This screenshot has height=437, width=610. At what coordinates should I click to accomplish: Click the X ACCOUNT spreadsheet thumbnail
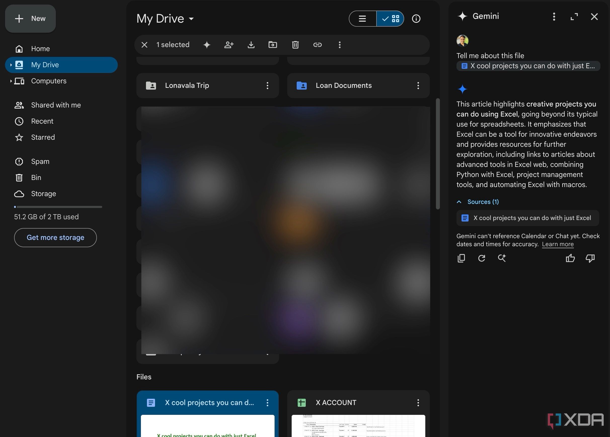click(x=358, y=426)
